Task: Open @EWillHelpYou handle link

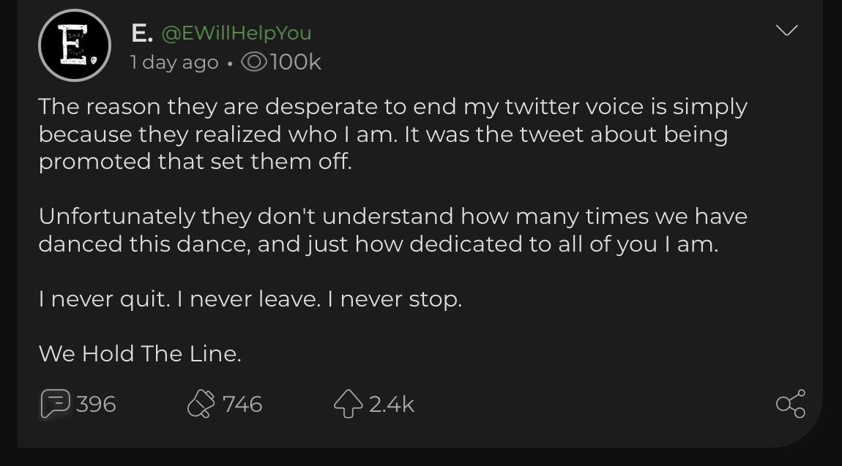Action: tap(236, 32)
